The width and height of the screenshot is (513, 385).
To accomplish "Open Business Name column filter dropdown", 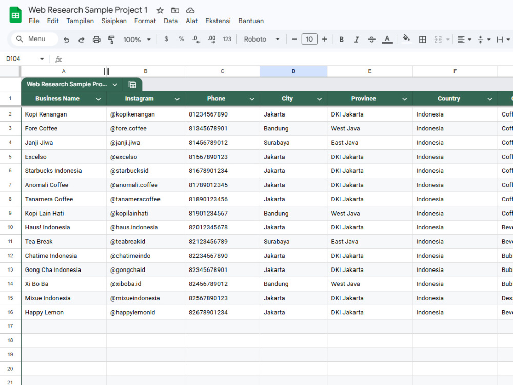I will coord(98,99).
